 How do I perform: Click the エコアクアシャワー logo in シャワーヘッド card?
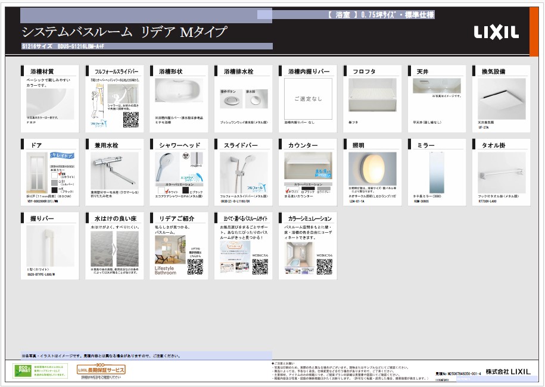[192, 177]
